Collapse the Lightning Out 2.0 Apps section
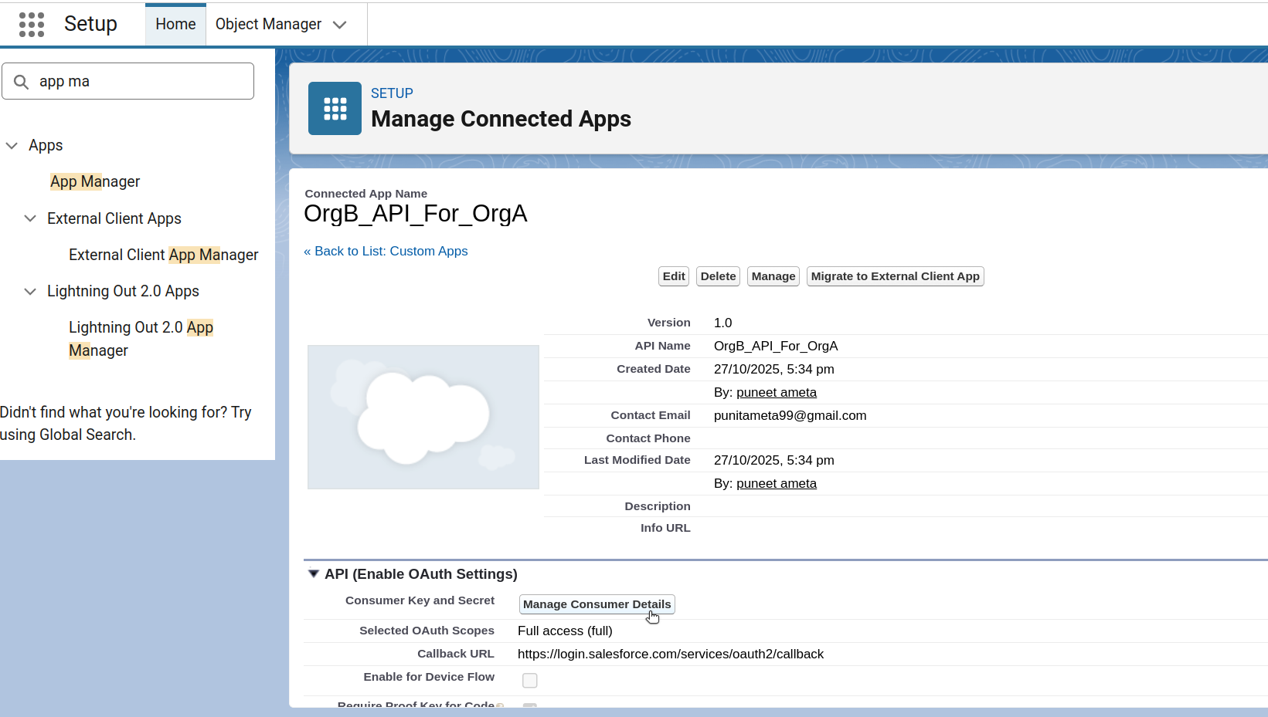 (x=29, y=291)
